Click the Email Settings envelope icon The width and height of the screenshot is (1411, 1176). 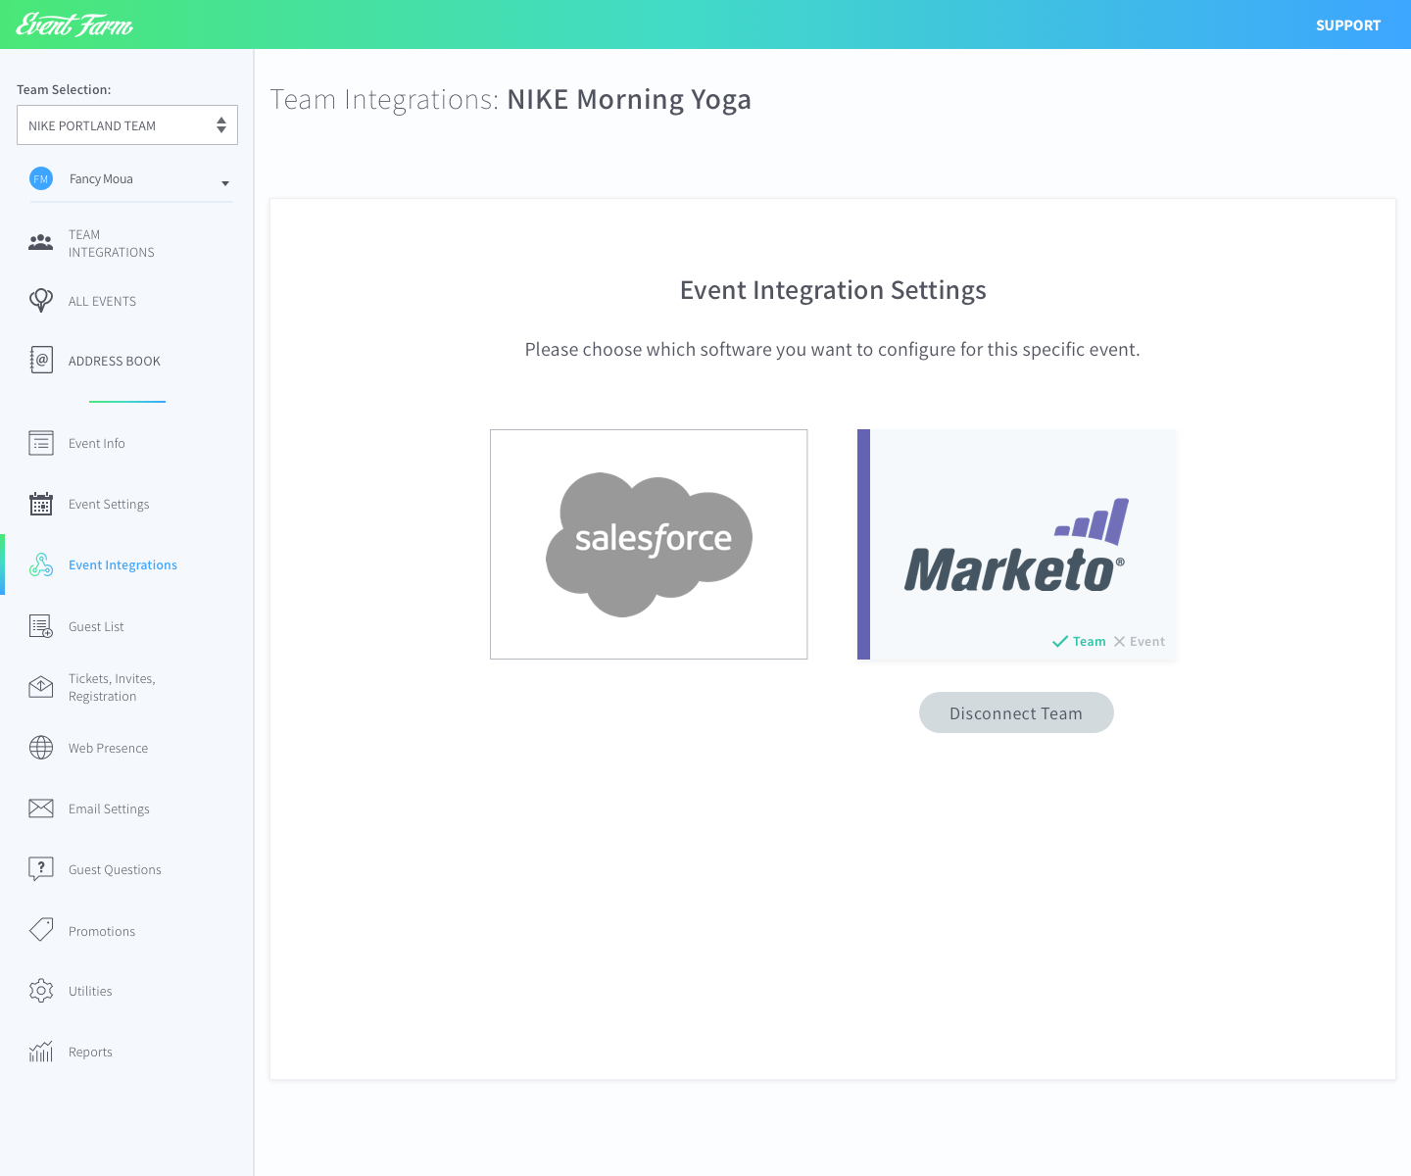coord(41,808)
